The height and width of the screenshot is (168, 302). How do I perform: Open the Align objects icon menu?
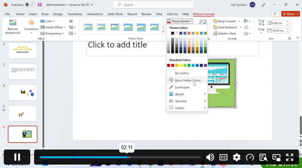click(247, 21)
